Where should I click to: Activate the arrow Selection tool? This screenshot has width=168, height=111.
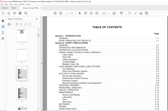coord(80,13)
